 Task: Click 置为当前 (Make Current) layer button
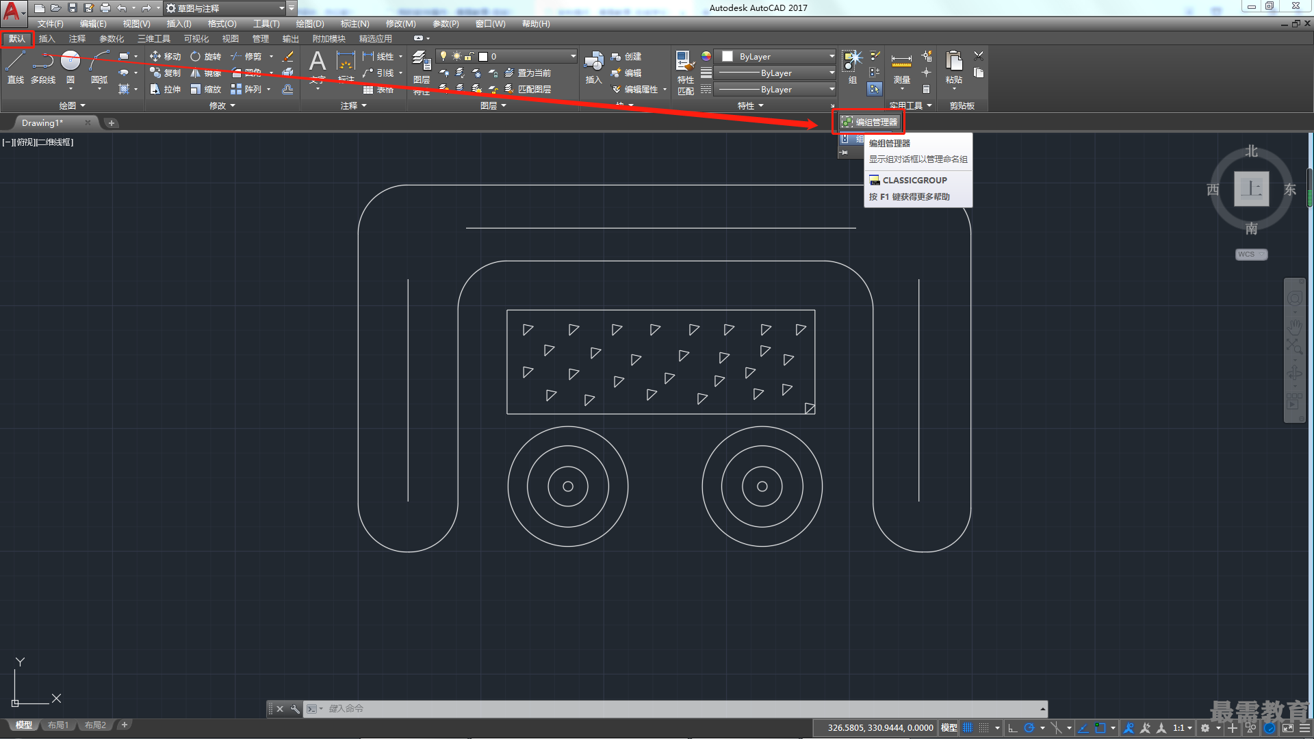[527, 73]
